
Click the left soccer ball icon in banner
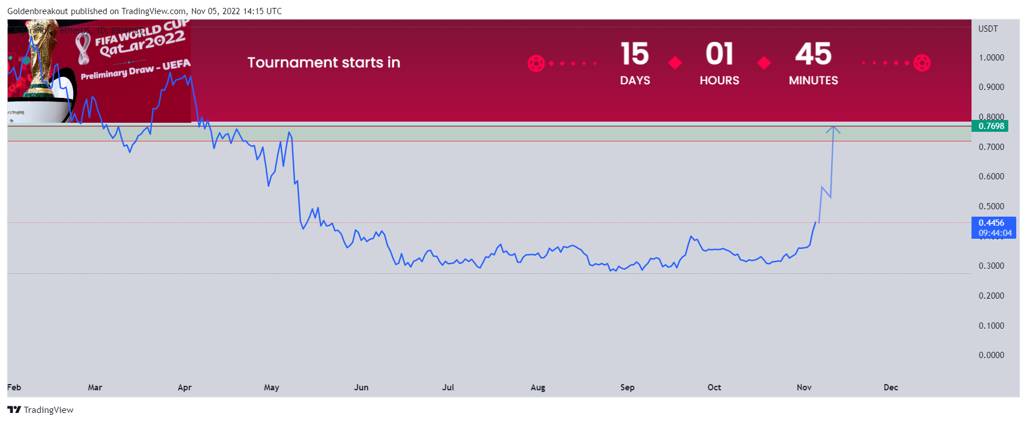(x=536, y=63)
